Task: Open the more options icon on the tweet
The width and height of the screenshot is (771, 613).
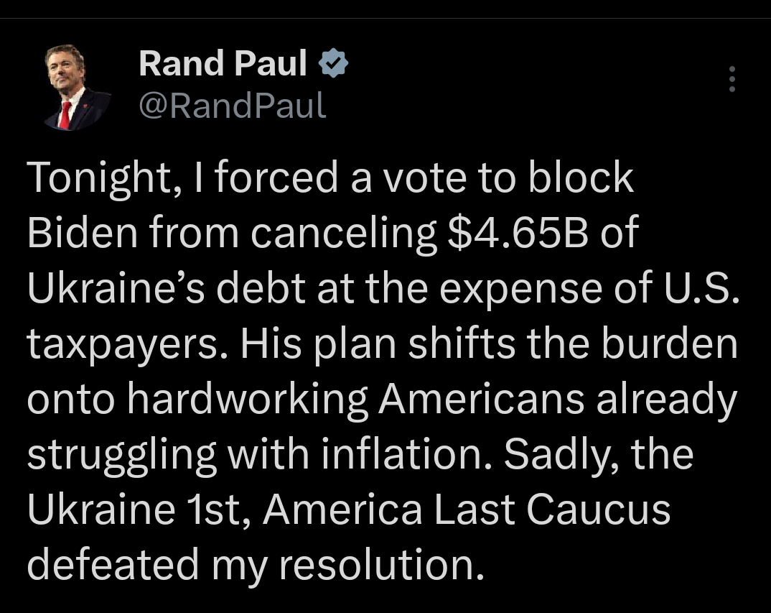Action: (732, 80)
